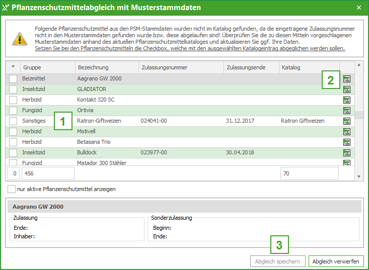Click the Zulassung Inhaber label

24,236
